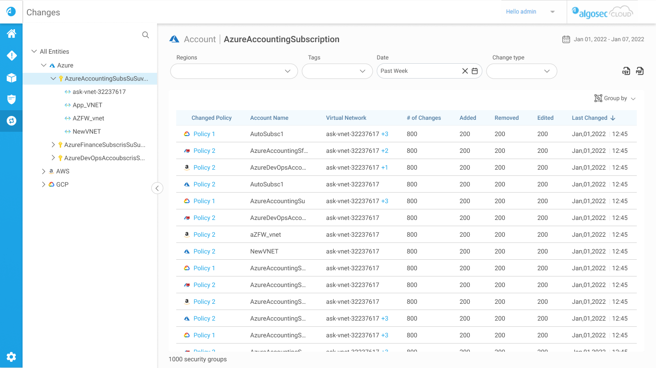The width and height of the screenshot is (656, 368).
Task: Sort by # of Changes column header
Action: click(424, 118)
